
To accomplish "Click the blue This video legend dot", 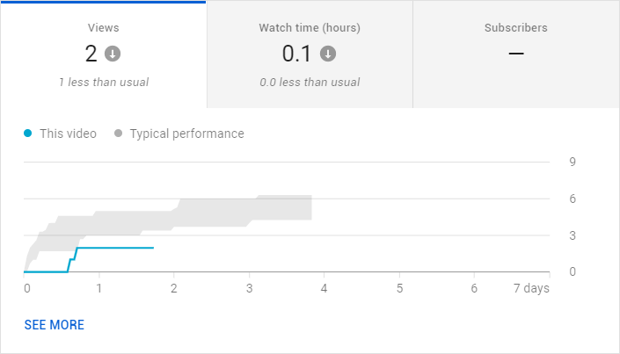I will click(x=27, y=134).
